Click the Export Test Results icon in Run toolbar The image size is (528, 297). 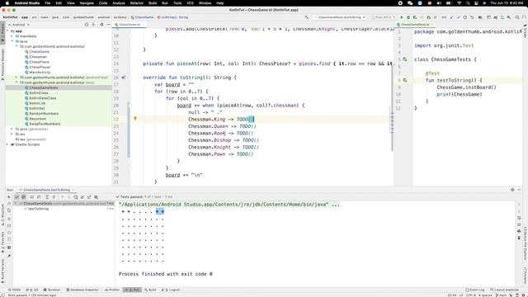[x=89, y=197]
